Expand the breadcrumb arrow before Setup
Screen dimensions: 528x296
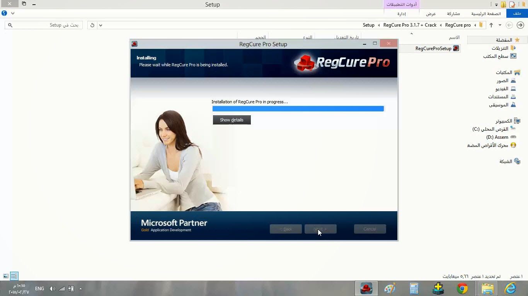tap(379, 25)
